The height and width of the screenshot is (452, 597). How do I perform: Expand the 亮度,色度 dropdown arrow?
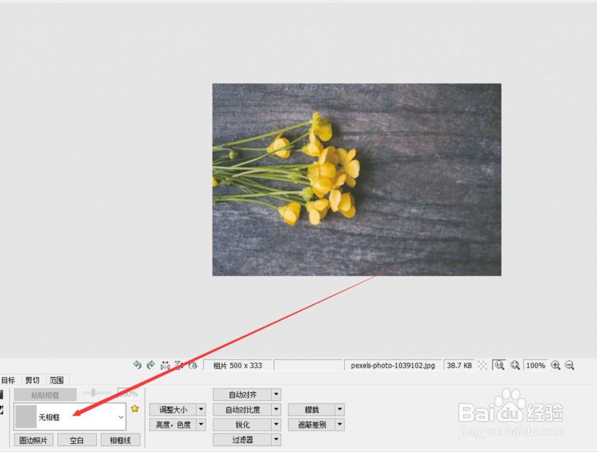(201, 425)
